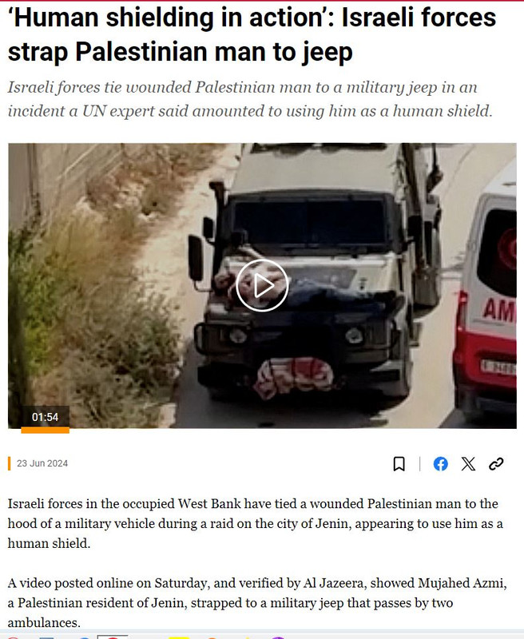Click the orange marker beside the date

click(x=10, y=464)
